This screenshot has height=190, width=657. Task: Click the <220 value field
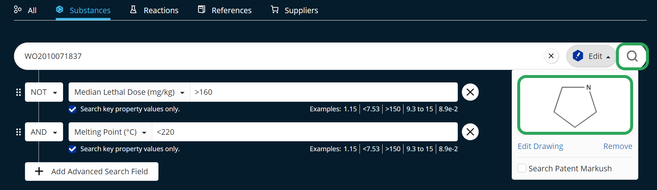point(305,132)
